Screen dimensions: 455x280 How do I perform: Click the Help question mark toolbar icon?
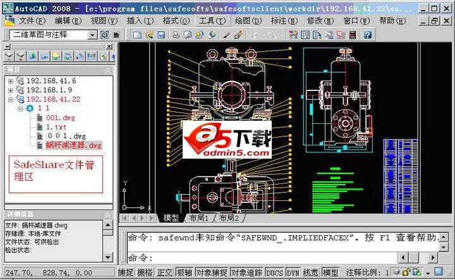[x=367, y=35]
